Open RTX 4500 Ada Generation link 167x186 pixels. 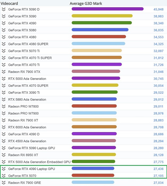click(27, 141)
